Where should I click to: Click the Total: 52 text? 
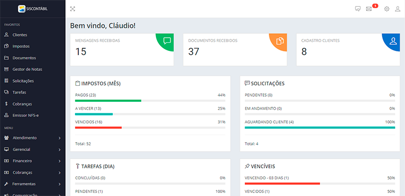click(83, 144)
